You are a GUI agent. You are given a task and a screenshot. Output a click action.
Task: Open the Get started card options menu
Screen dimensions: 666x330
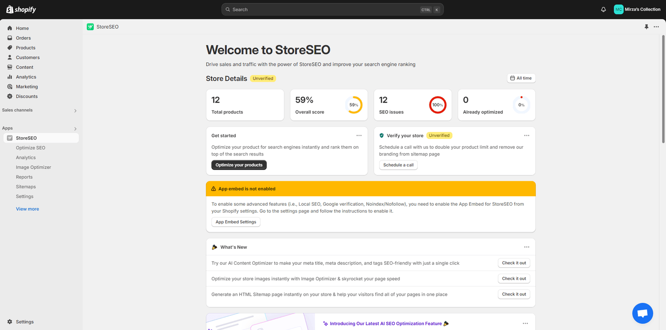pyautogui.click(x=359, y=135)
